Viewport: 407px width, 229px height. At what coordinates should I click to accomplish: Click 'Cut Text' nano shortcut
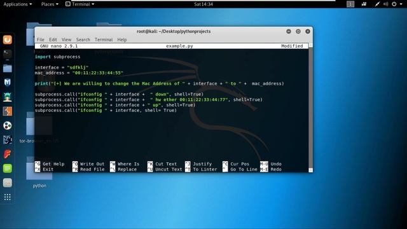point(166,164)
